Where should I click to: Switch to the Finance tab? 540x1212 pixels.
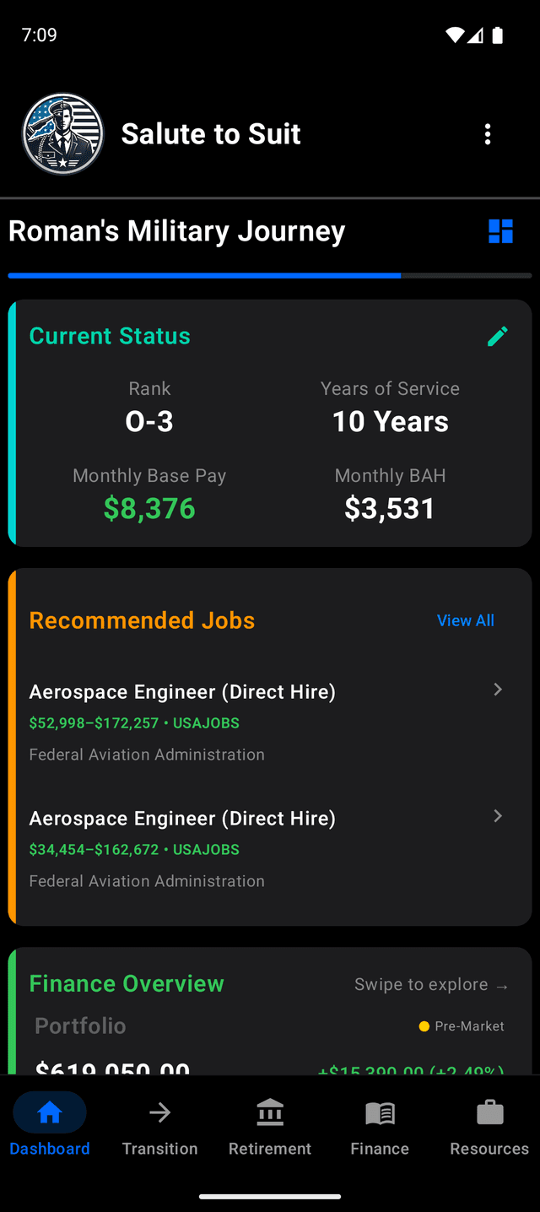click(379, 1127)
